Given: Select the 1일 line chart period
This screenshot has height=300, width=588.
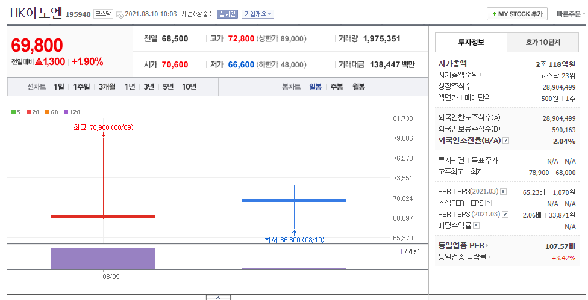Looking at the screenshot, I should (59, 87).
